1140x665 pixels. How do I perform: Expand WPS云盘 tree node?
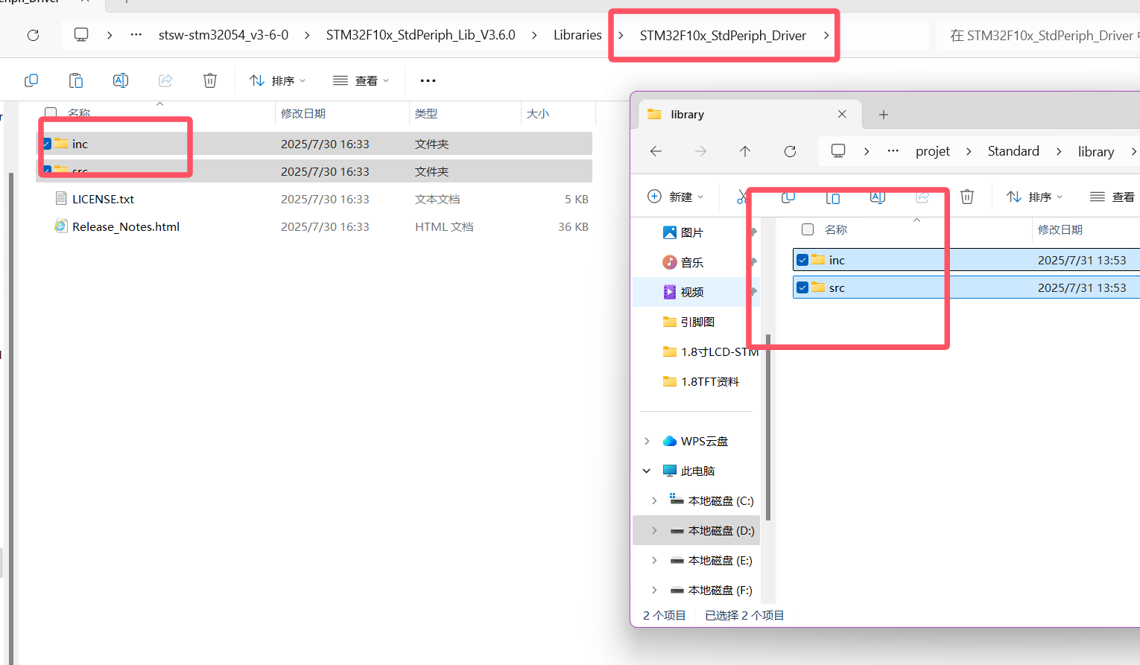(x=647, y=441)
